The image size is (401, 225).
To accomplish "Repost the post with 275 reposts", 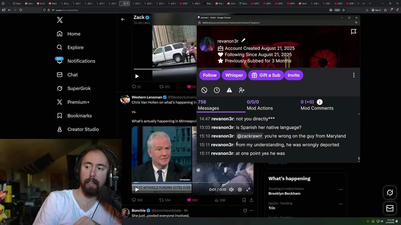I will 164,87.
